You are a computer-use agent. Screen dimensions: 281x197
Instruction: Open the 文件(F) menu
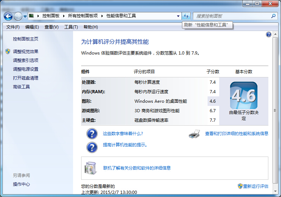[x=13, y=27]
